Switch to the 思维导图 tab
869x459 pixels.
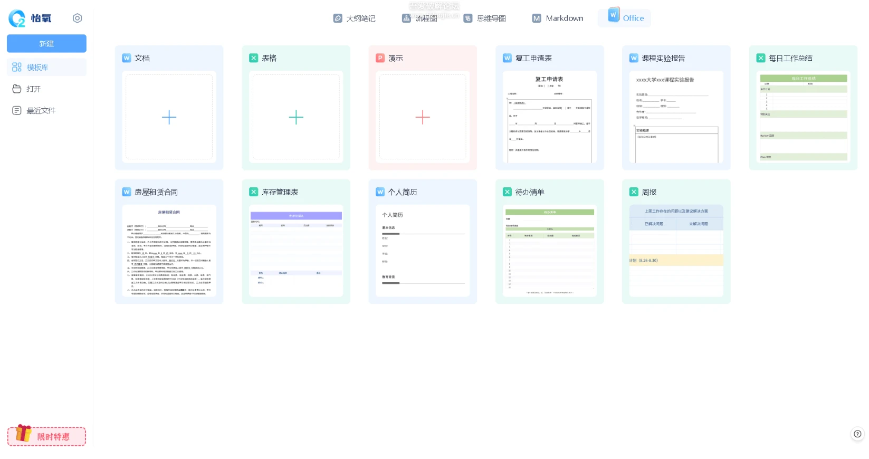click(x=485, y=18)
